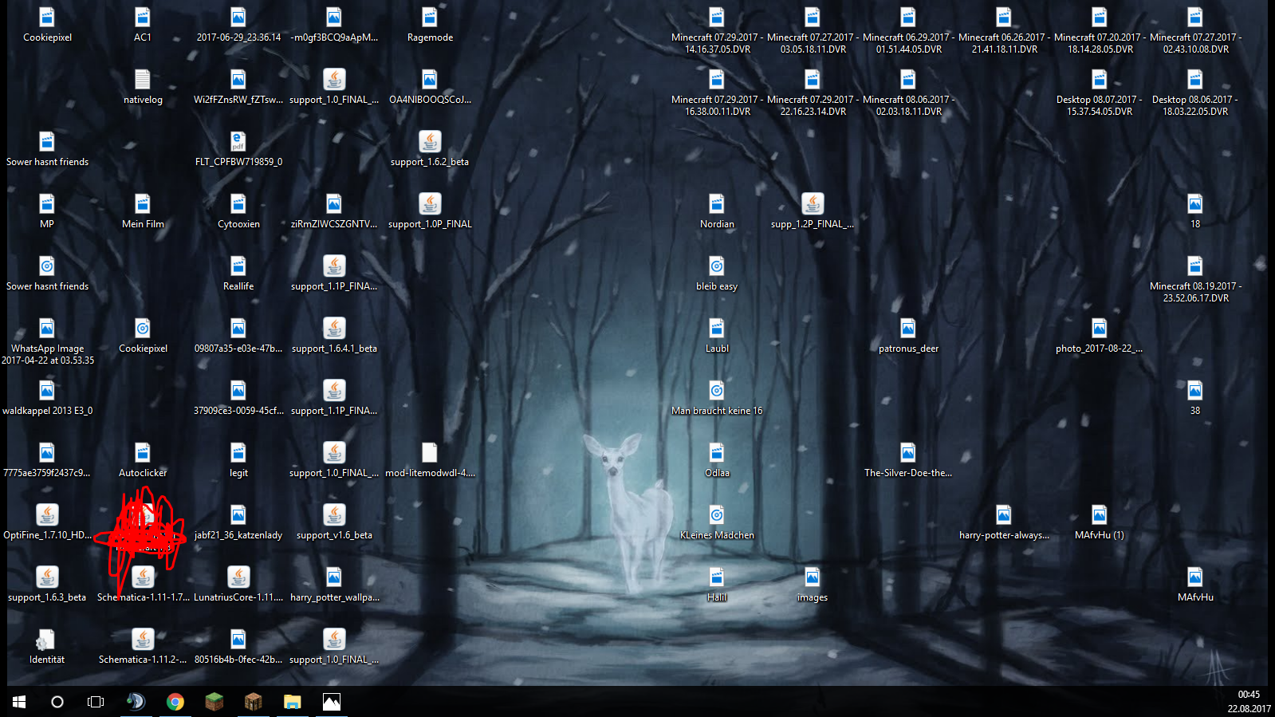Image resolution: width=1275 pixels, height=717 pixels.
Task: Select the FLT_CPFBW719859_0 PDF file
Action: click(238, 142)
